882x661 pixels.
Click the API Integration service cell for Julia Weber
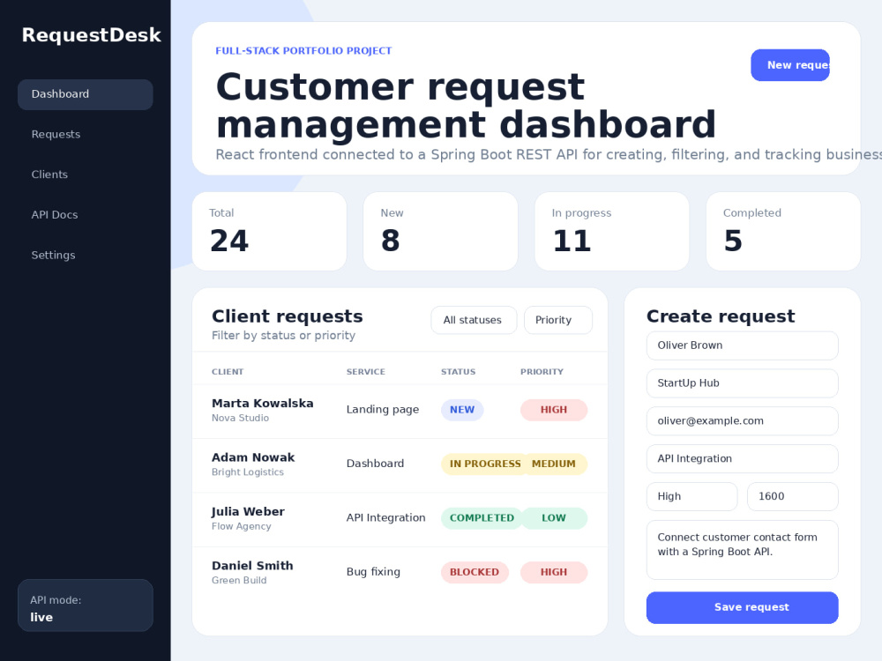pos(386,518)
